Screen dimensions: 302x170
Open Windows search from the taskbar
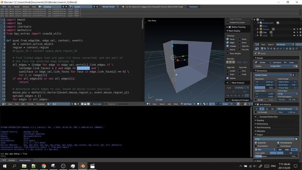(14, 166)
